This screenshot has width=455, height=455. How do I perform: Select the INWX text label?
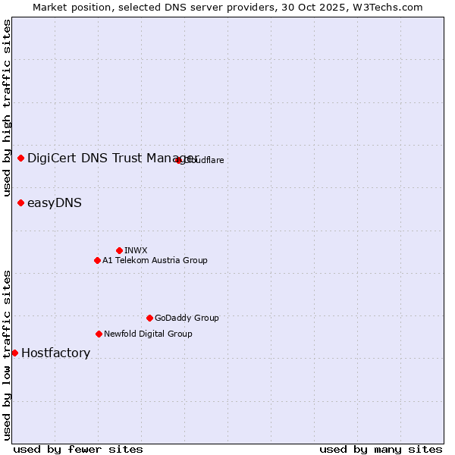coord(136,250)
